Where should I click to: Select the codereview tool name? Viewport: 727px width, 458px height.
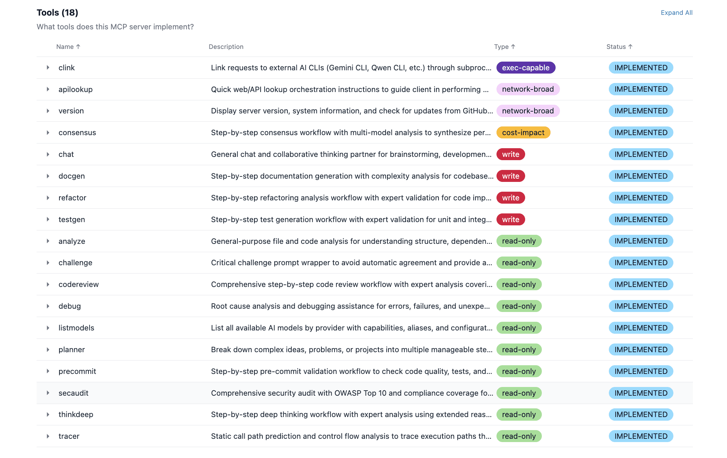[79, 284]
